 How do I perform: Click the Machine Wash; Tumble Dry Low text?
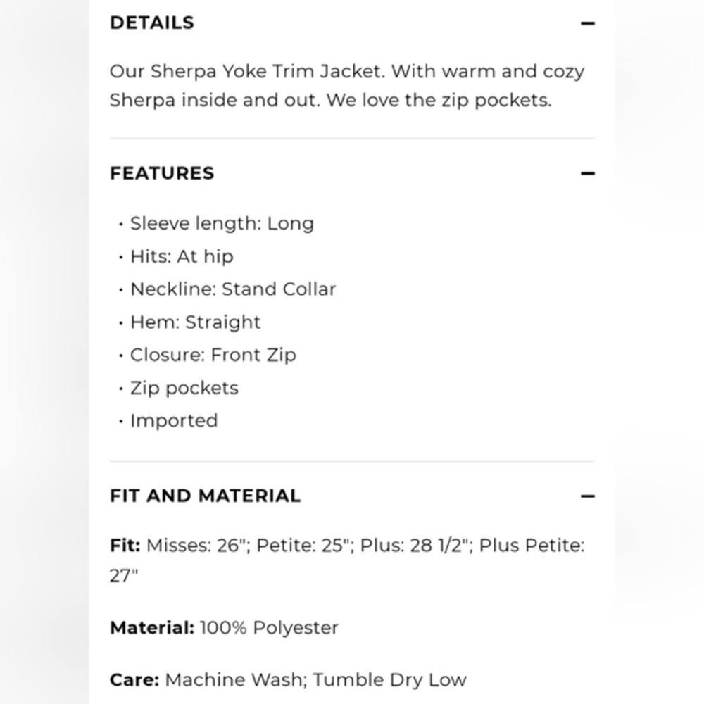click(315, 680)
